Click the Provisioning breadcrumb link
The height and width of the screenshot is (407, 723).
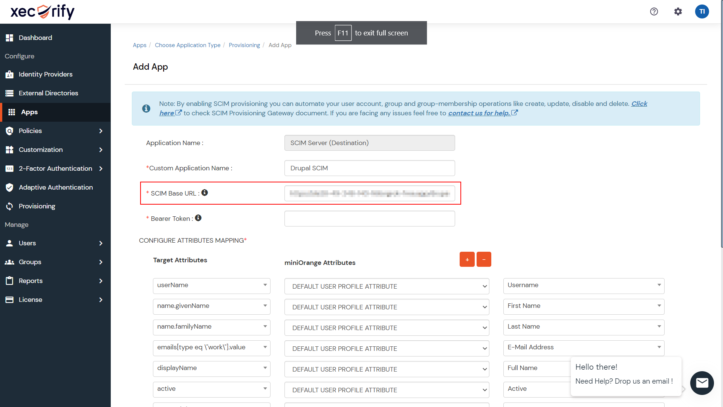click(244, 45)
